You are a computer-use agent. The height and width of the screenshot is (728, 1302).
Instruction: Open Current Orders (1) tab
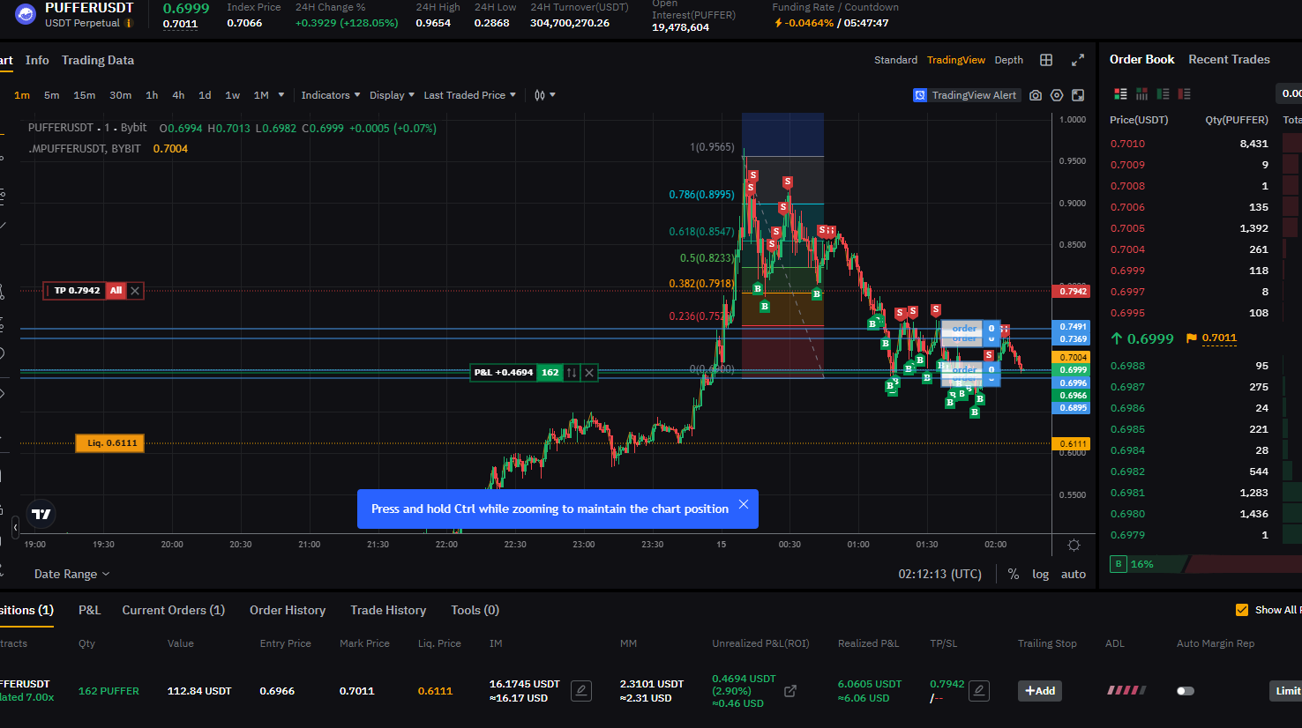pyautogui.click(x=174, y=610)
